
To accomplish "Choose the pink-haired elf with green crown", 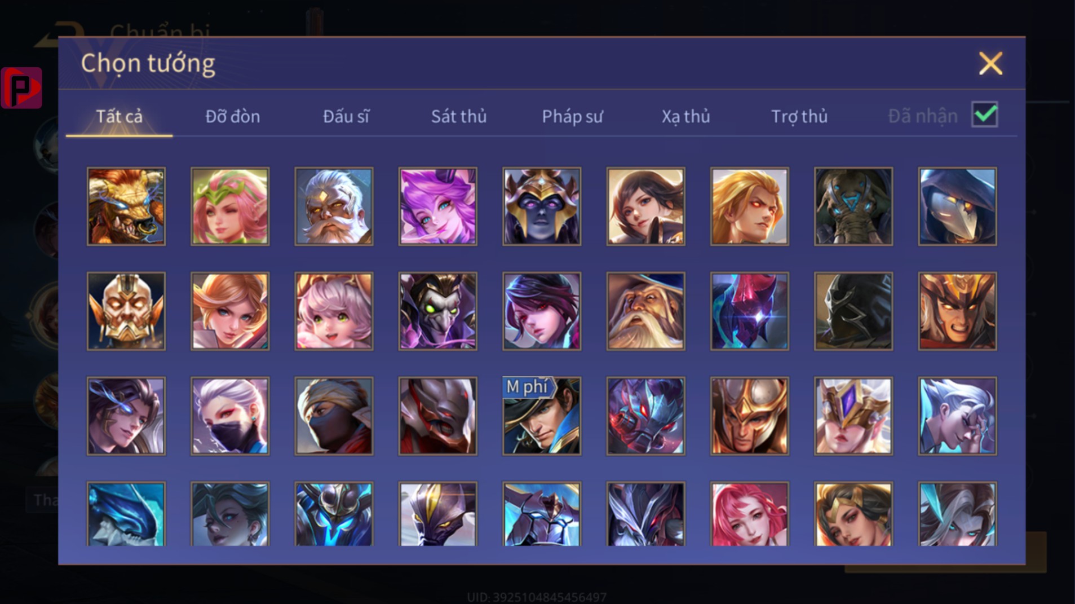I will [230, 206].
